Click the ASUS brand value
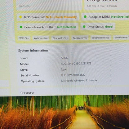 point(64,58)
